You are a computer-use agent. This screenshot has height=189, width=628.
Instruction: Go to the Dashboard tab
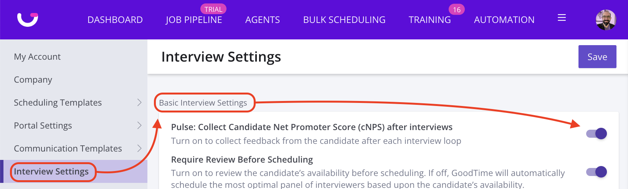click(115, 20)
